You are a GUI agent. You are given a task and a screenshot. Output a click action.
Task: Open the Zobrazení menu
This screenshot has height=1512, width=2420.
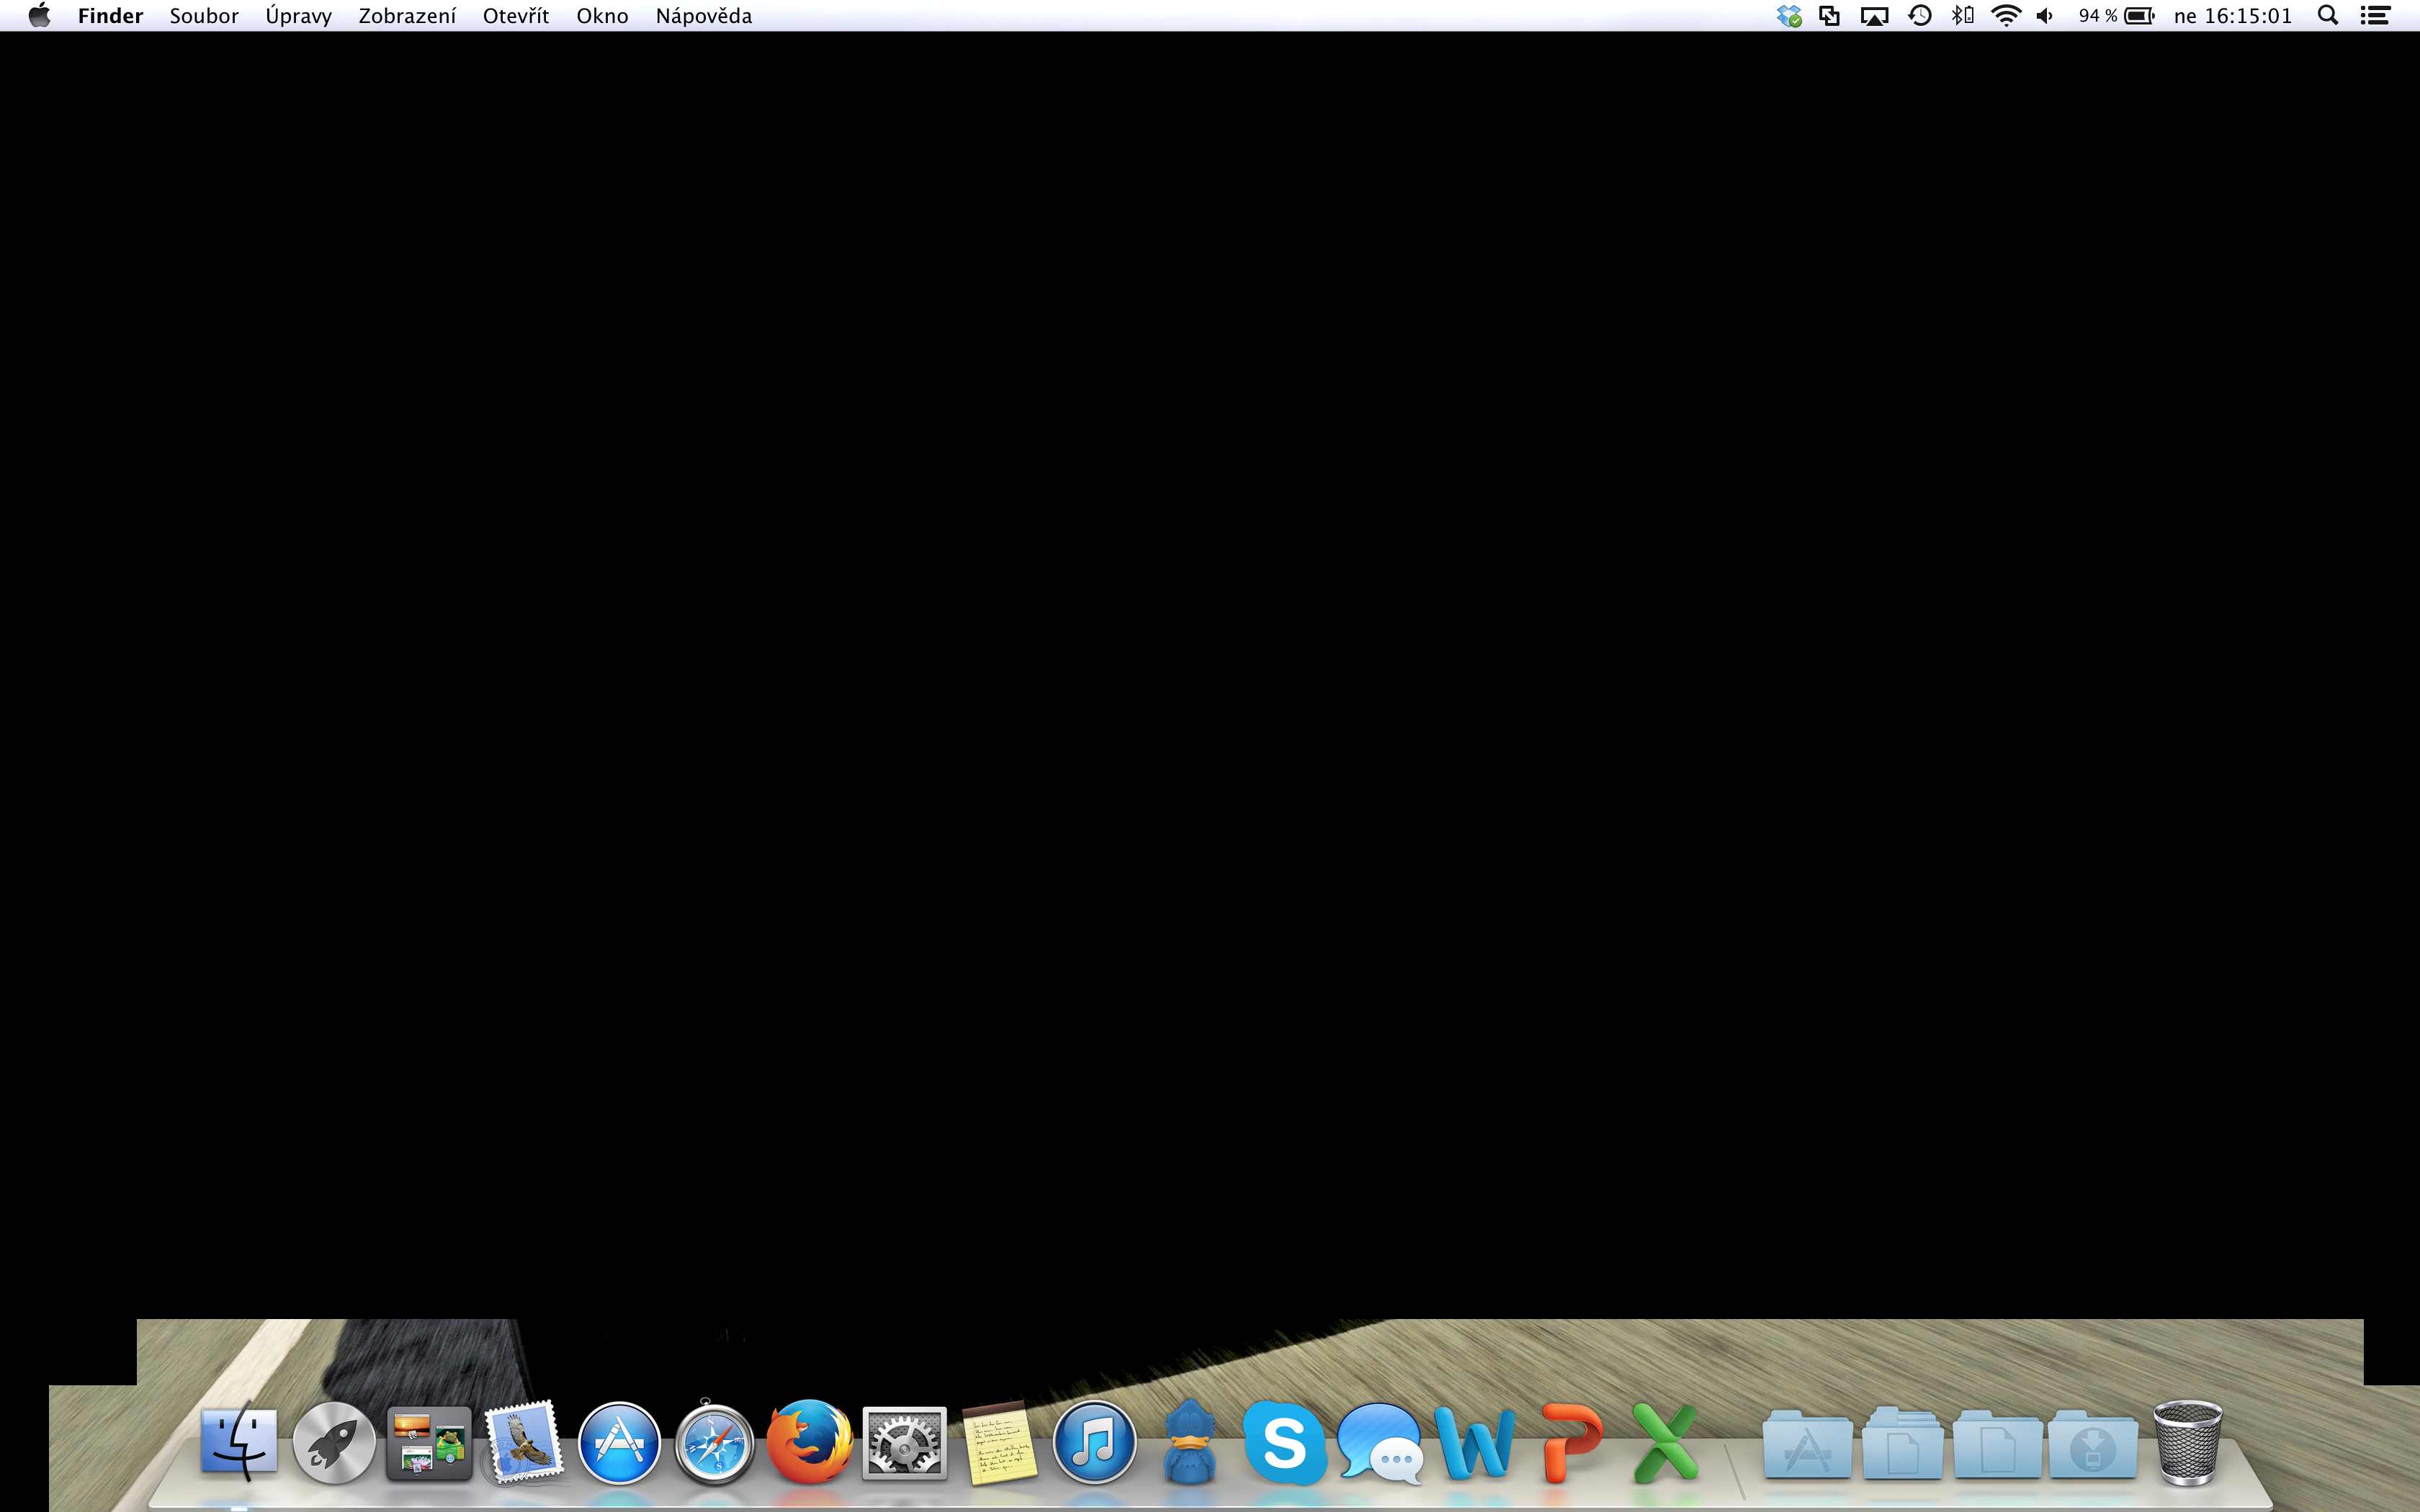[x=407, y=16]
